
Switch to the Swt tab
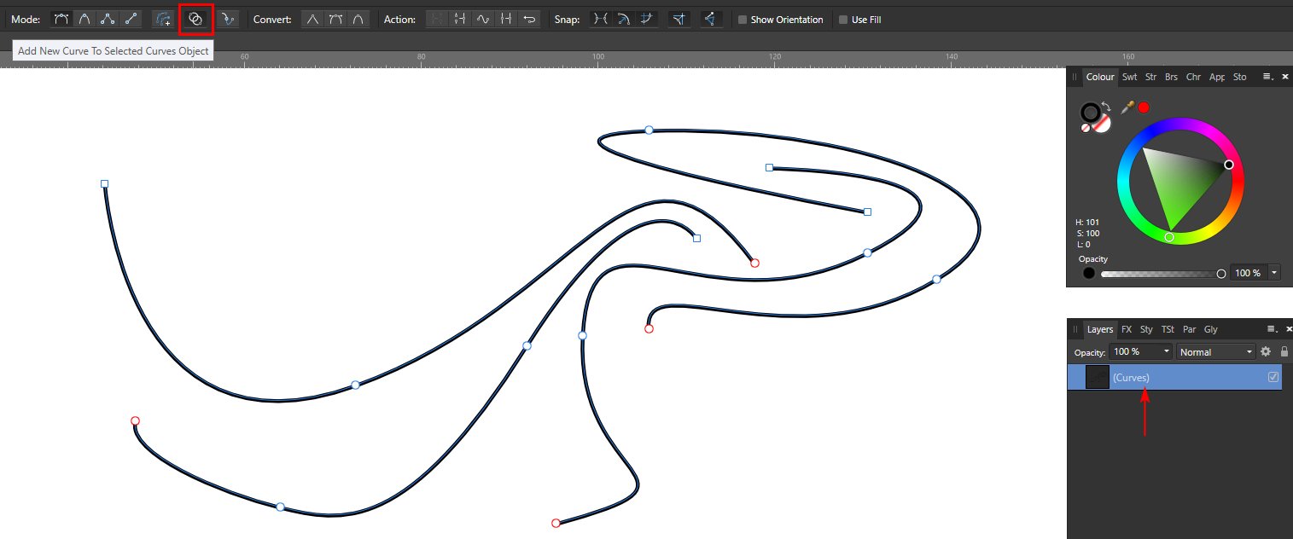(1129, 77)
